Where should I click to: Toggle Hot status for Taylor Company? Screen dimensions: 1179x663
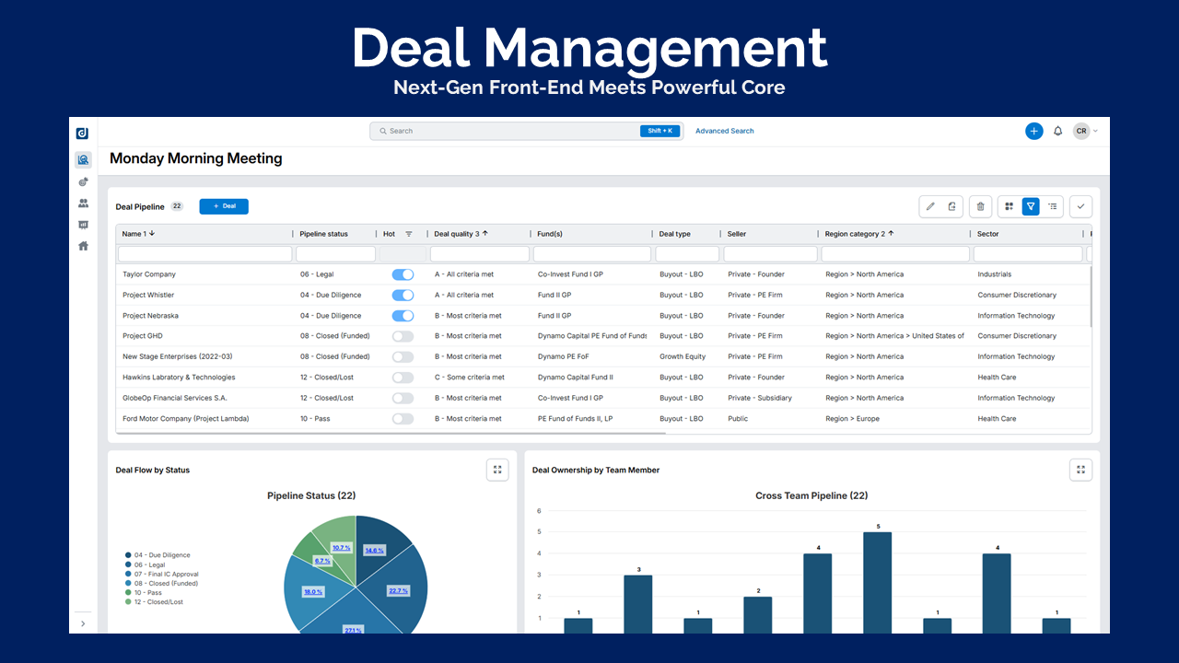click(x=403, y=273)
